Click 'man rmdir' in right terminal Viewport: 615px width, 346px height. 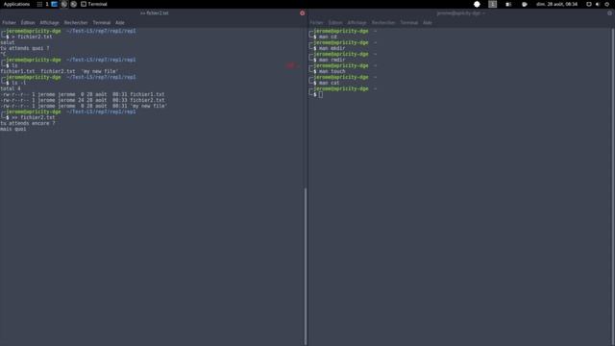click(x=332, y=60)
